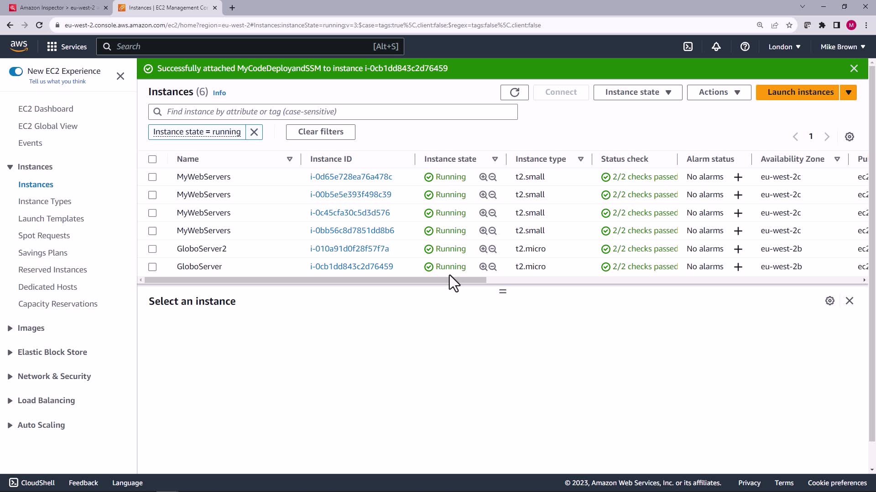Check the box for GloboServer2 instance
Viewport: 876px width, 492px height.
(x=152, y=249)
